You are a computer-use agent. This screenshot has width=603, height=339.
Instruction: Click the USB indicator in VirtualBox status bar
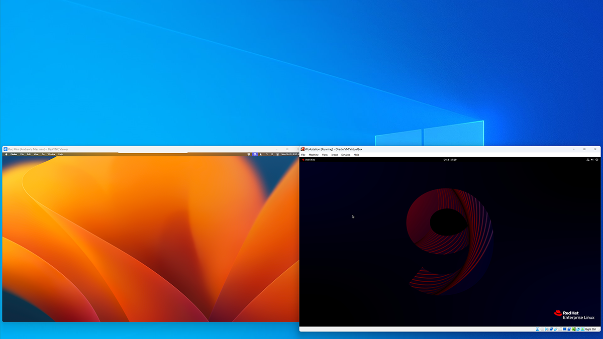click(556, 329)
